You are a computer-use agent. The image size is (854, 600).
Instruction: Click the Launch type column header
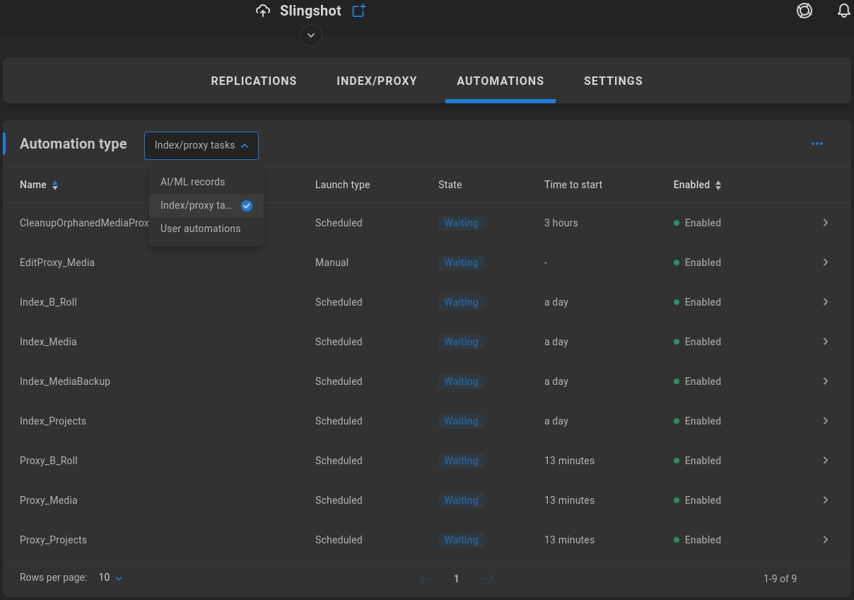(x=342, y=185)
